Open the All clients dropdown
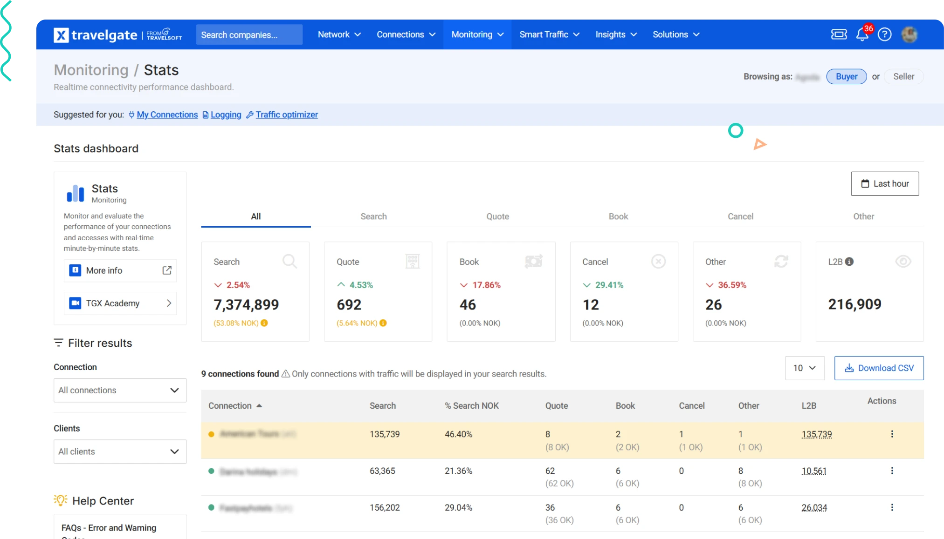This screenshot has width=944, height=539. coord(120,451)
